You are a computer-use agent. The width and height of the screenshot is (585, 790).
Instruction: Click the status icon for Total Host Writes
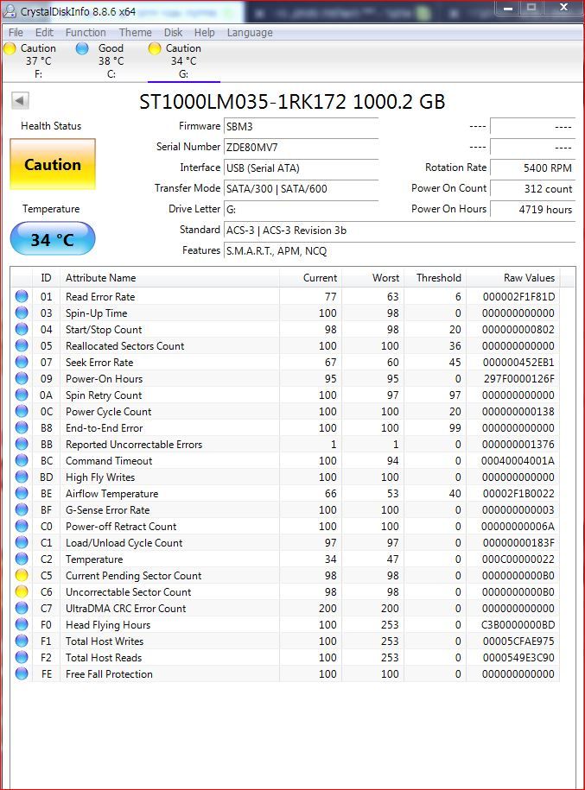pos(22,641)
